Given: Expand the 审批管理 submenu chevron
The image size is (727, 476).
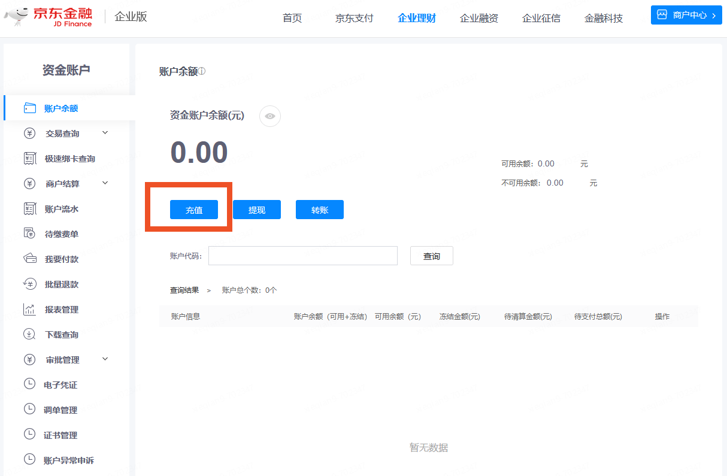Looking at the screenshot, I should 105,359.
